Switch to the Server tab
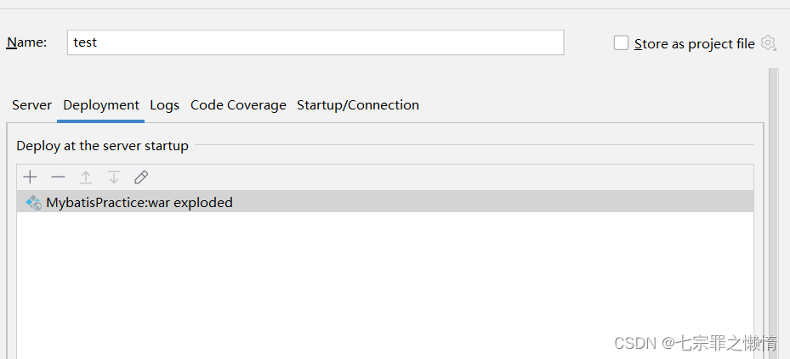This screenshot has height=359, width=790. (32, 105)
